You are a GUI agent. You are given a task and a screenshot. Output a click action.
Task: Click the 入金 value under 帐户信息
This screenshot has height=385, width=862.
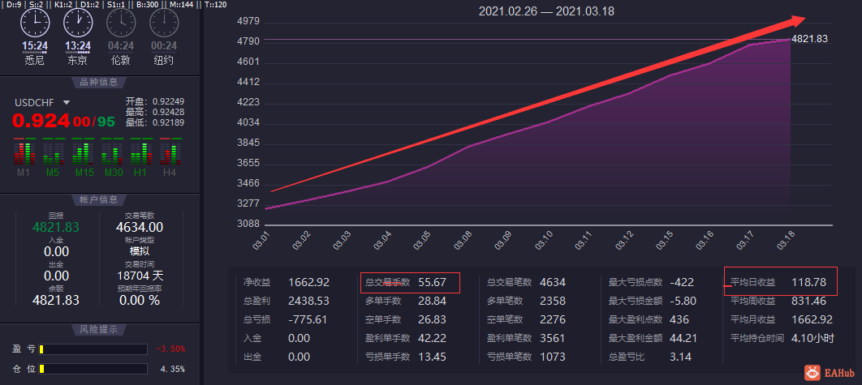pyautogui.click(x=56, y=251)
